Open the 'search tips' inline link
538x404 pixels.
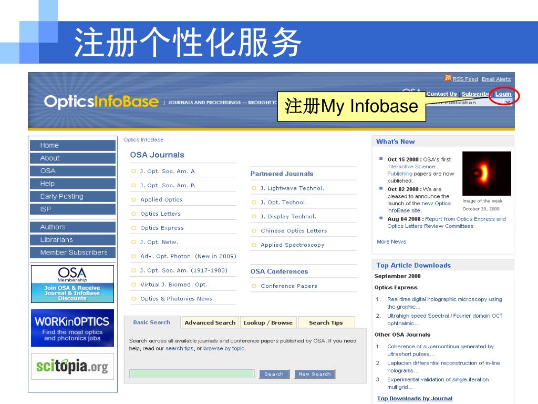[180, 348]
